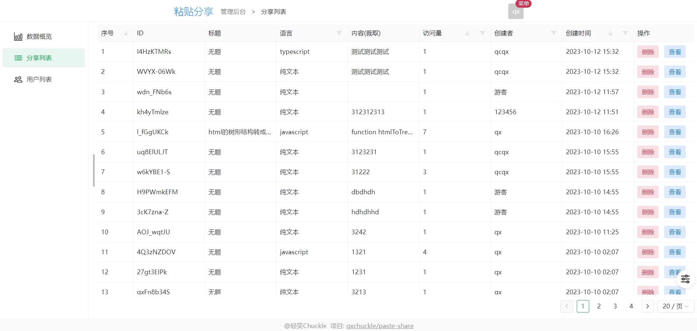Screen dimensions: 697x331
Task: View share H9PWmkEFM
Action: click(x=675, y=192)
